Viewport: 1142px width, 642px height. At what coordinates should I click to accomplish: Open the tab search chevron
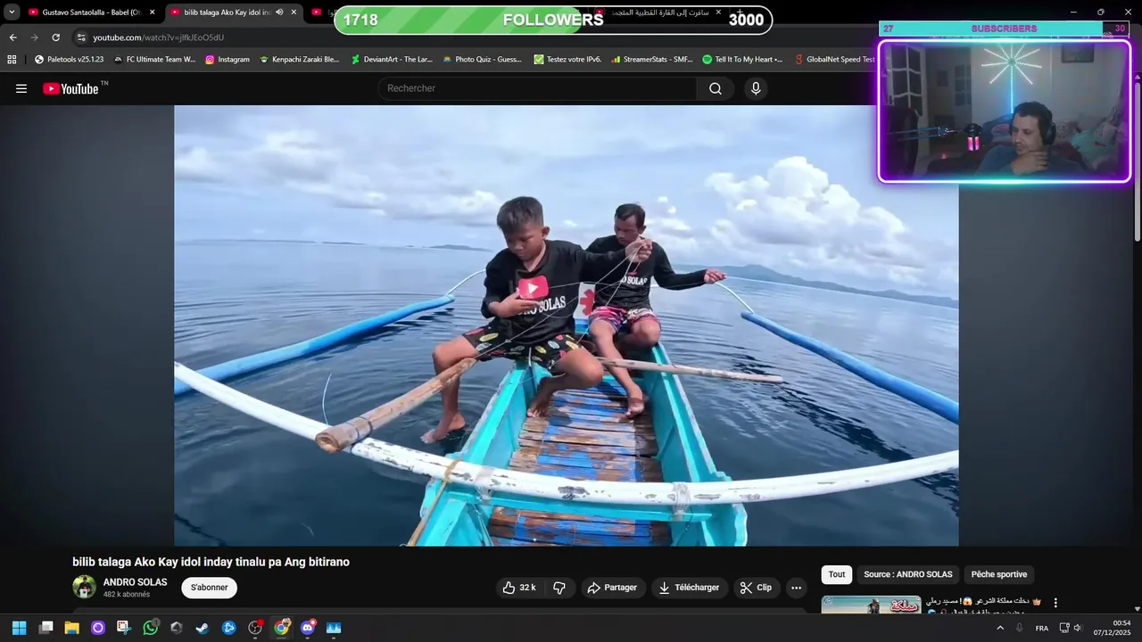(x=12, y=12)
